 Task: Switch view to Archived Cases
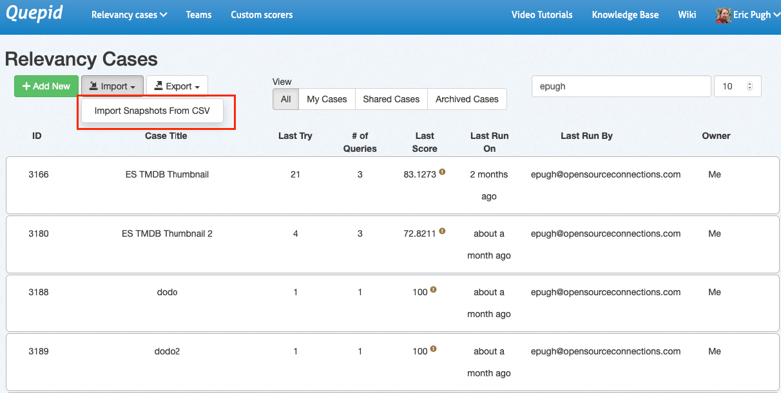coord(467,99)
